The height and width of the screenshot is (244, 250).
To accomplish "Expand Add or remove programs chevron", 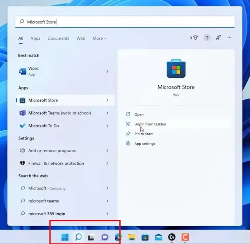I will tap(107, 150).
